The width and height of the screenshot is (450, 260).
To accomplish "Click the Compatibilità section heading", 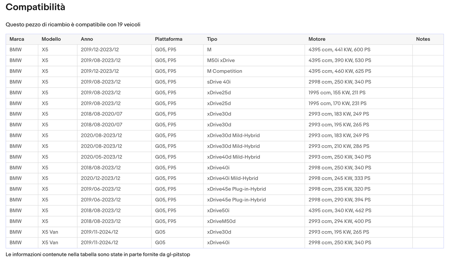I will (36, 7).
